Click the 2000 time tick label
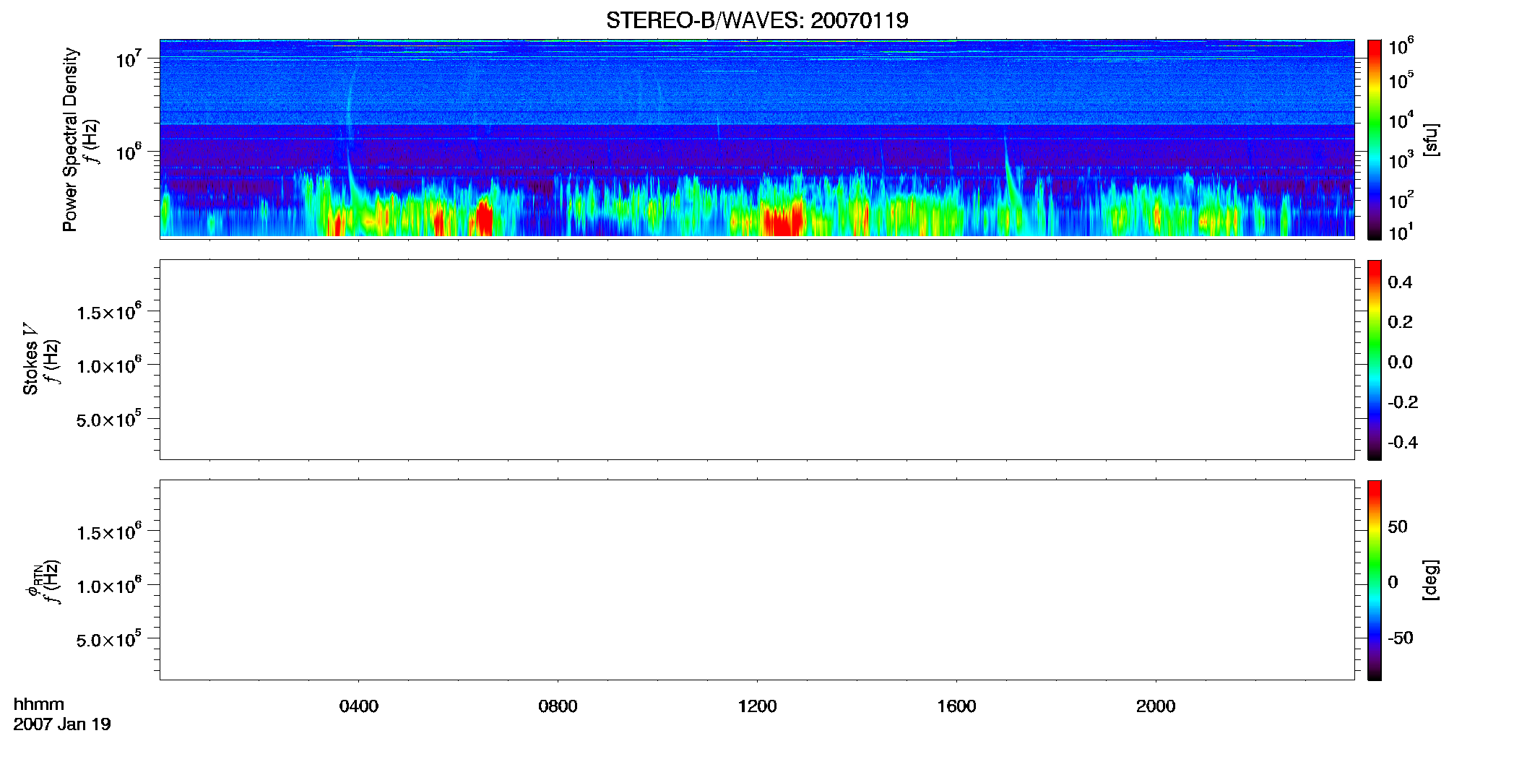1514x780 pixels. (x=1156, y=706)
